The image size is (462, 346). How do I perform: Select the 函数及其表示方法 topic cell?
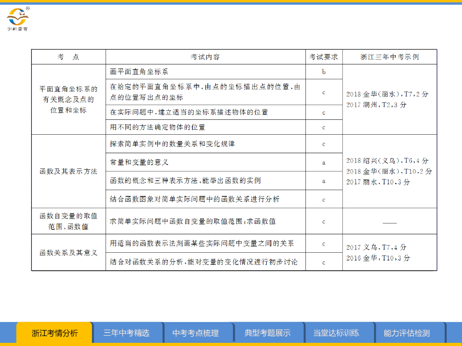point(68,171)
